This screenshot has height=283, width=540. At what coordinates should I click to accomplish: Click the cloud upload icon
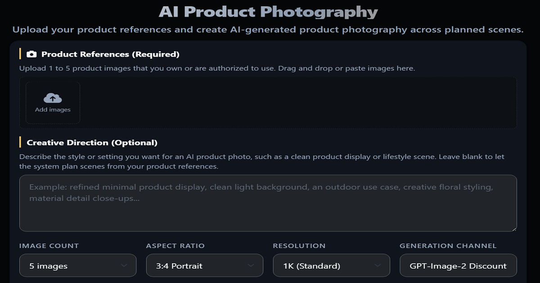point(53,98)
